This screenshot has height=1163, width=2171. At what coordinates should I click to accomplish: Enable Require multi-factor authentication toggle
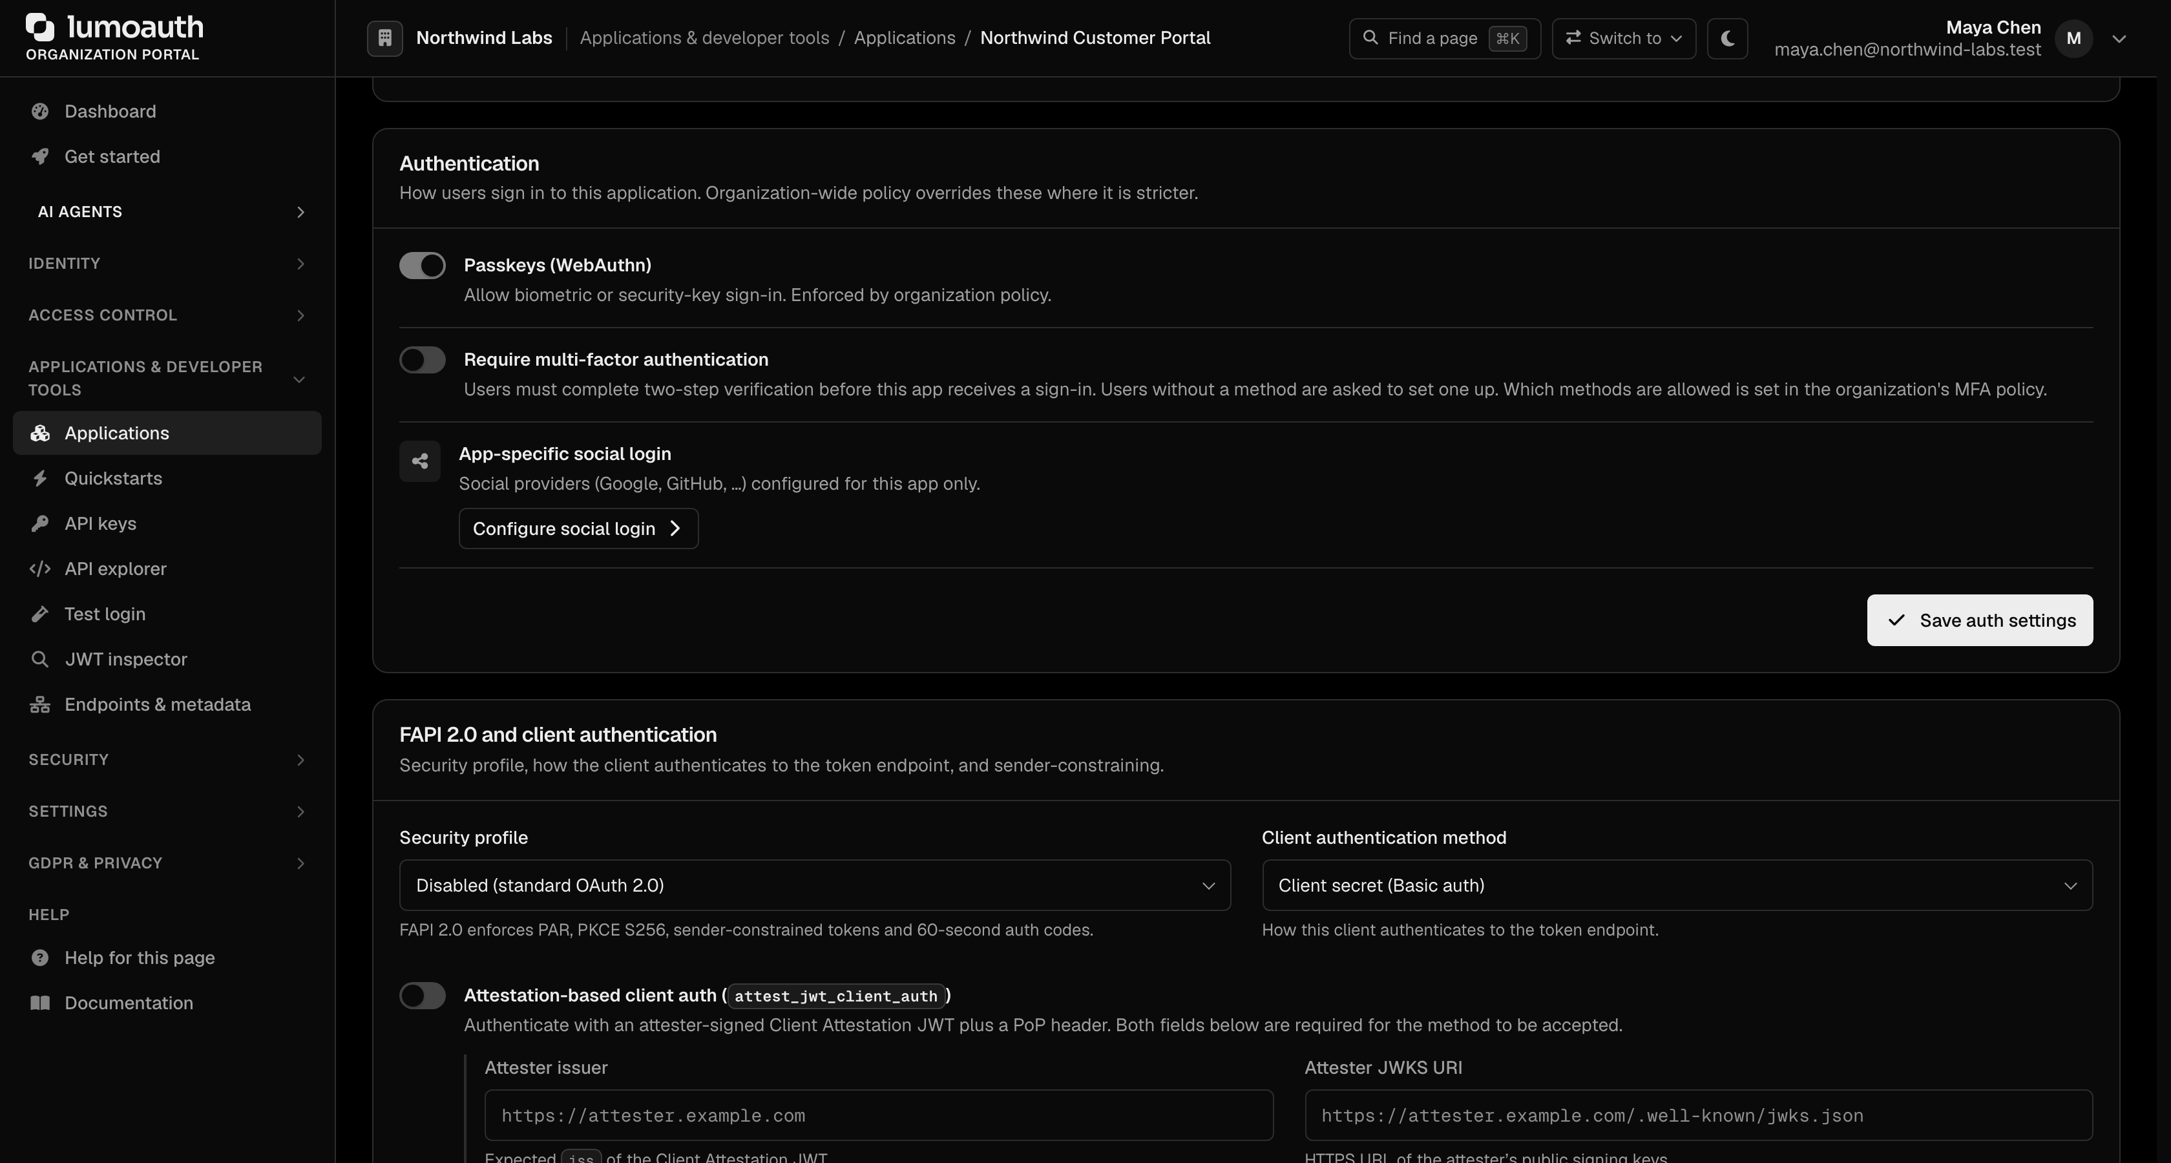422,360
